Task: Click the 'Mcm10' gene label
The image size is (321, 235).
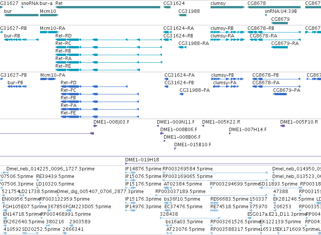Action: [x=48, y=11]
